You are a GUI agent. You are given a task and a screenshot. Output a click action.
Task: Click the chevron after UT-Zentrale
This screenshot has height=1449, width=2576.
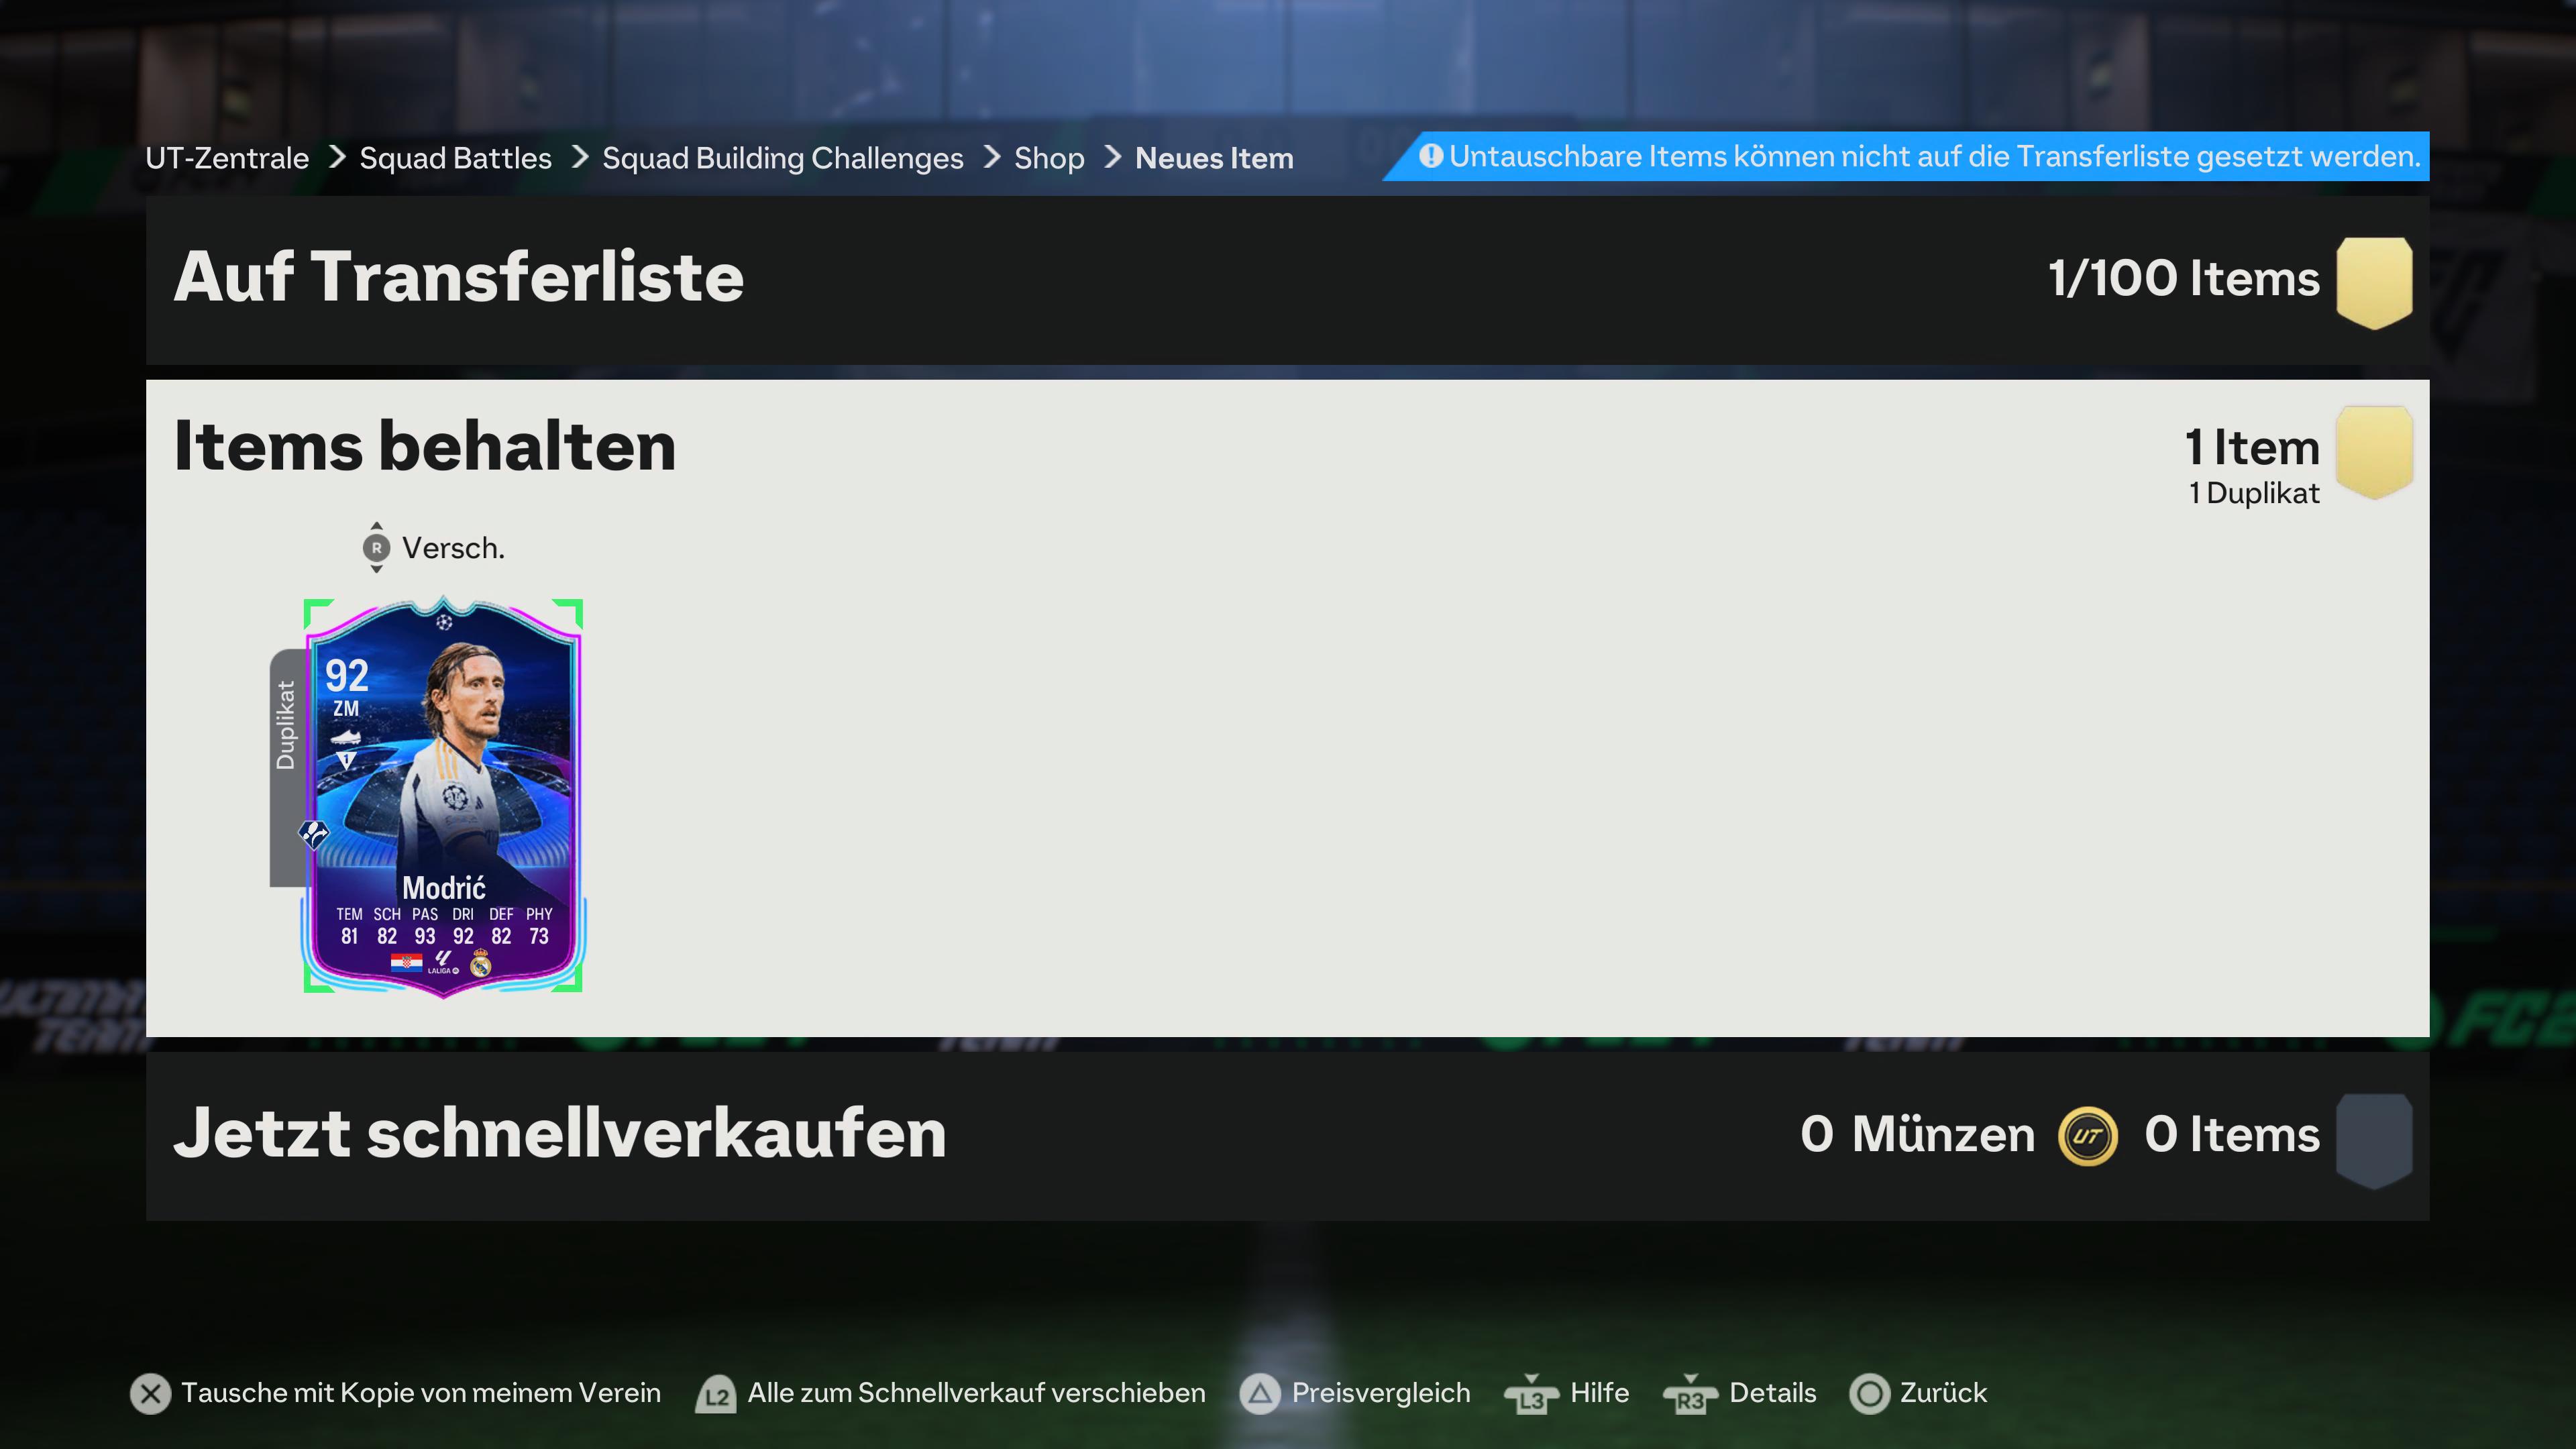coord(337,157)
